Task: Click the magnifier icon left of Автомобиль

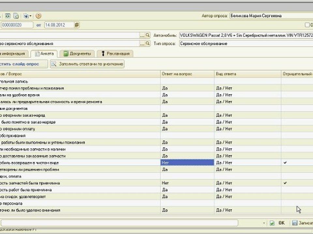Action: [147, 35]
